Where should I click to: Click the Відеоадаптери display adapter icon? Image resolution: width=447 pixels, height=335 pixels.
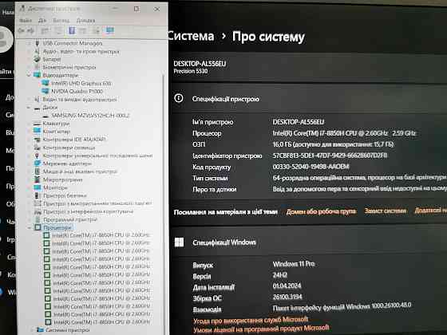pyautogui.click(x=37, y=75)
